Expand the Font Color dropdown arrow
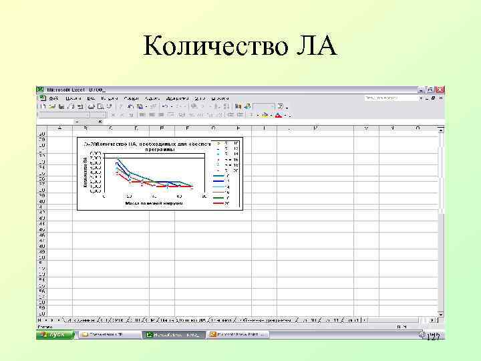 pyautogui.click(x=285, y=115)
